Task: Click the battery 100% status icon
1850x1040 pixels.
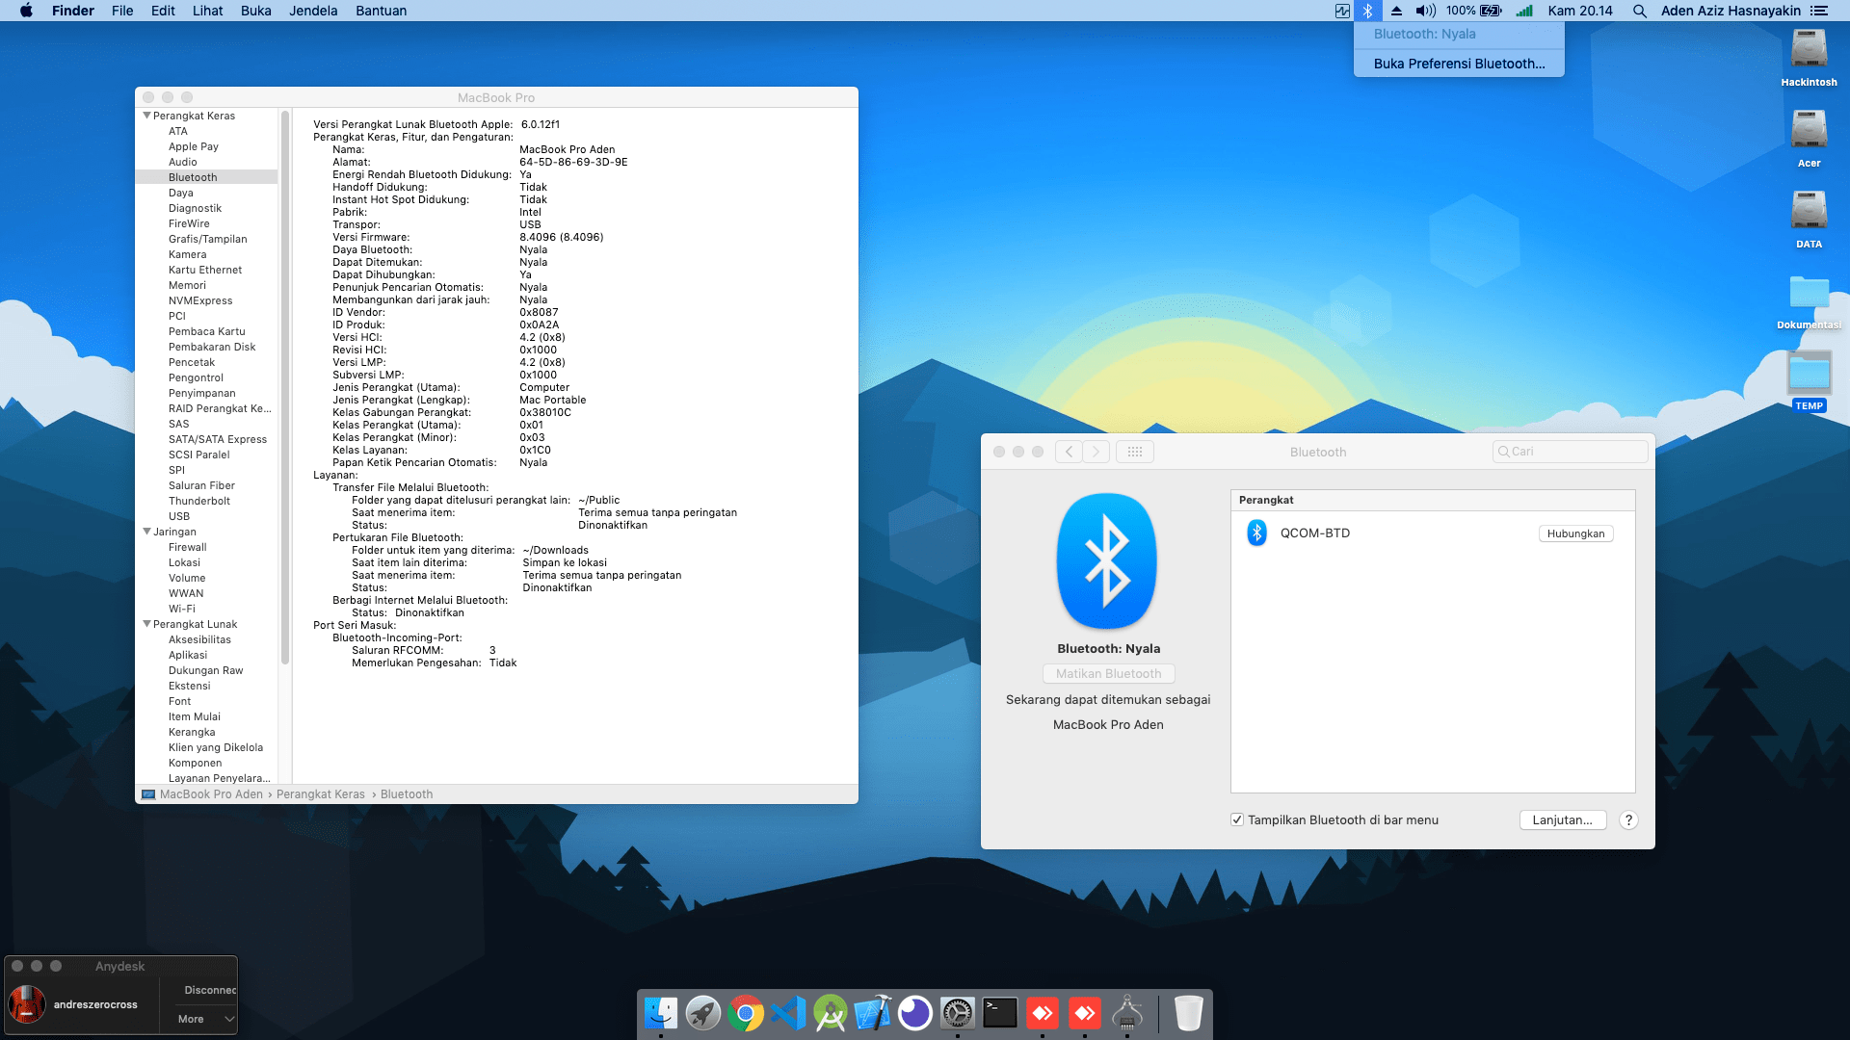Action: coord(1474,11)
